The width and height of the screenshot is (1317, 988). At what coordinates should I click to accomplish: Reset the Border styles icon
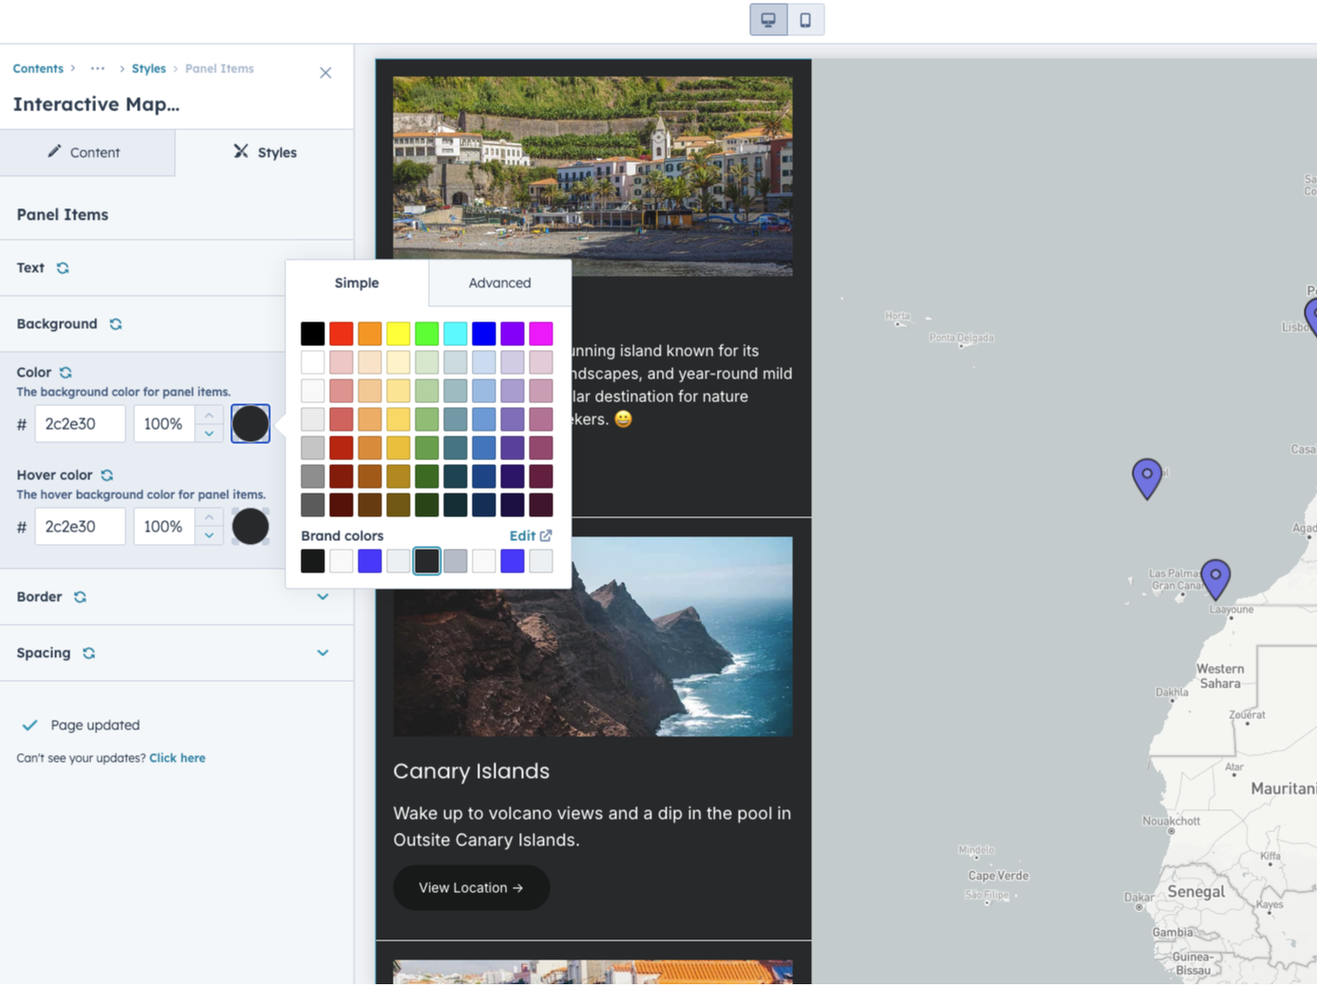[81, 597]
